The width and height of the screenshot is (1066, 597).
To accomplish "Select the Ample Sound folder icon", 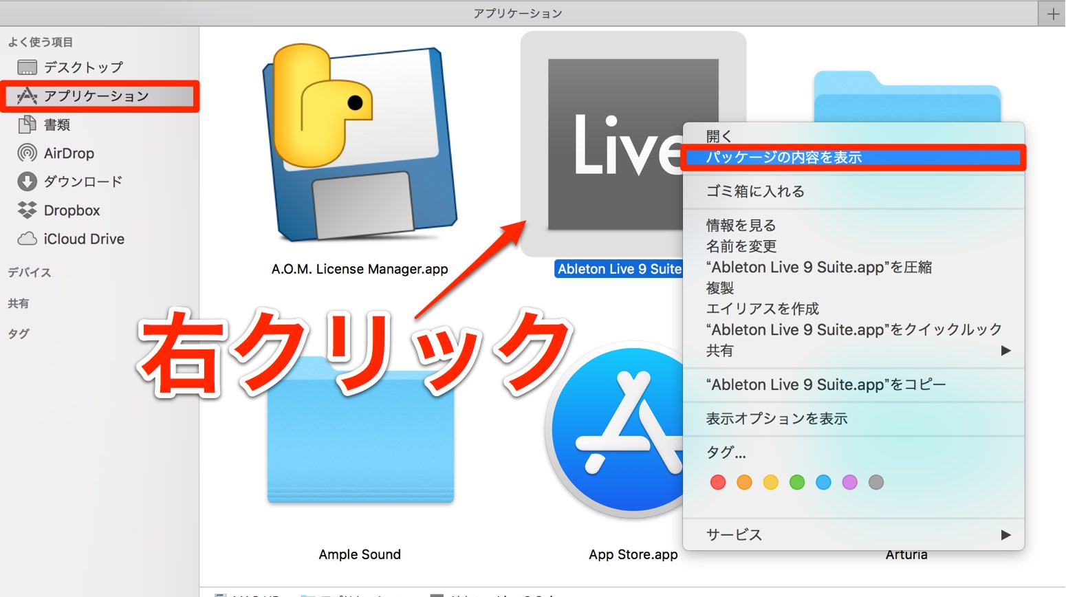I will pos(360,430).
